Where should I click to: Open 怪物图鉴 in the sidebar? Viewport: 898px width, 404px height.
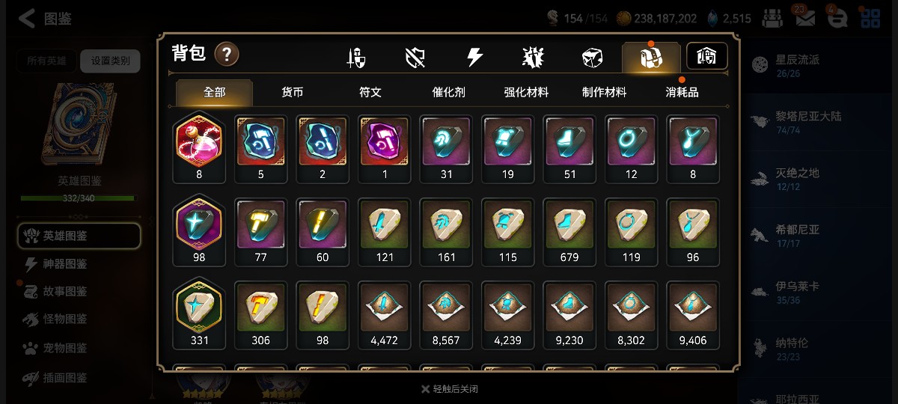tap(65, 319)
